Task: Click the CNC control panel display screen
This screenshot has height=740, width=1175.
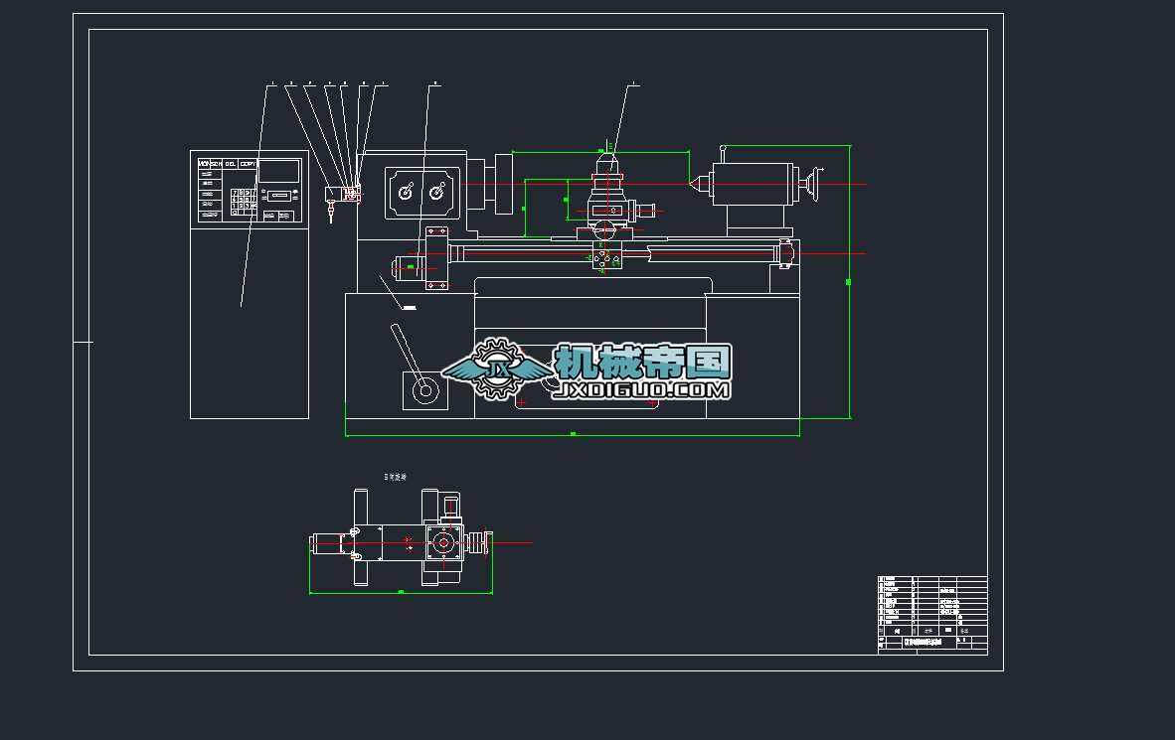Action: click(278, 172)
